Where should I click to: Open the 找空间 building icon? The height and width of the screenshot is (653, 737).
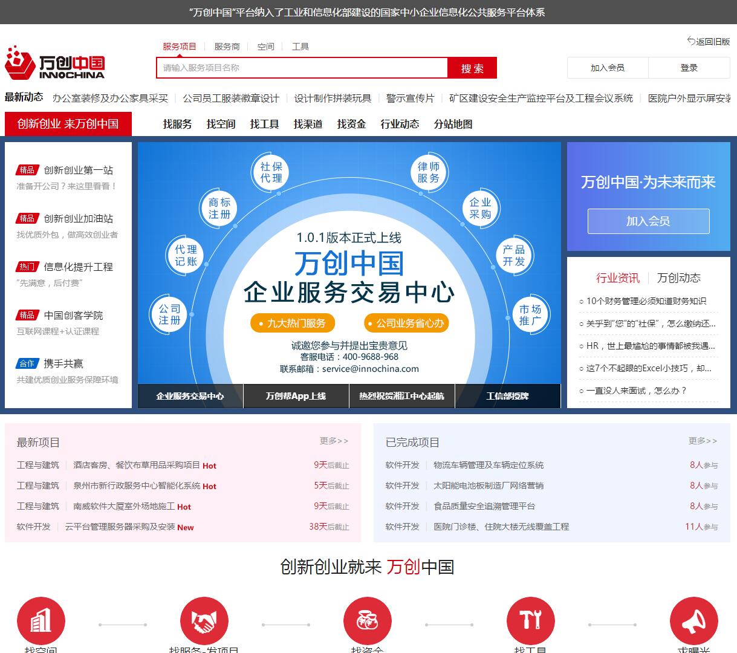point(41,621)
